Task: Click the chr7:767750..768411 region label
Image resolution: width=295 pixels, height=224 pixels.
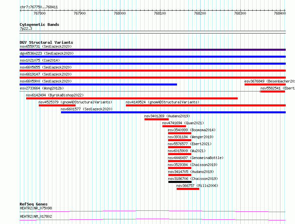Action: pos(39,7)
